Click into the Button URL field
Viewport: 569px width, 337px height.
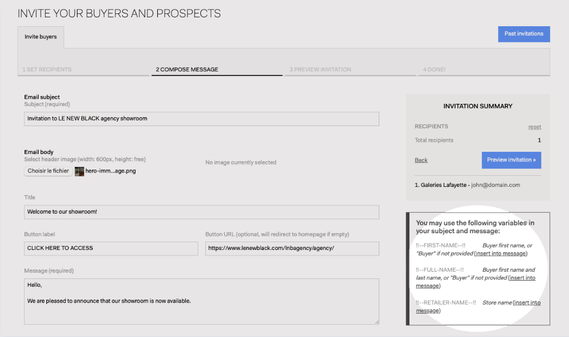[x=292, y=248]
